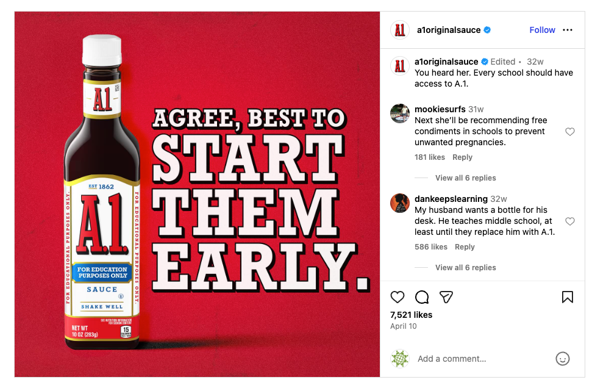Show the 586 likes on the comment
Screen dimensions: 606x391
tap(431, 247)
